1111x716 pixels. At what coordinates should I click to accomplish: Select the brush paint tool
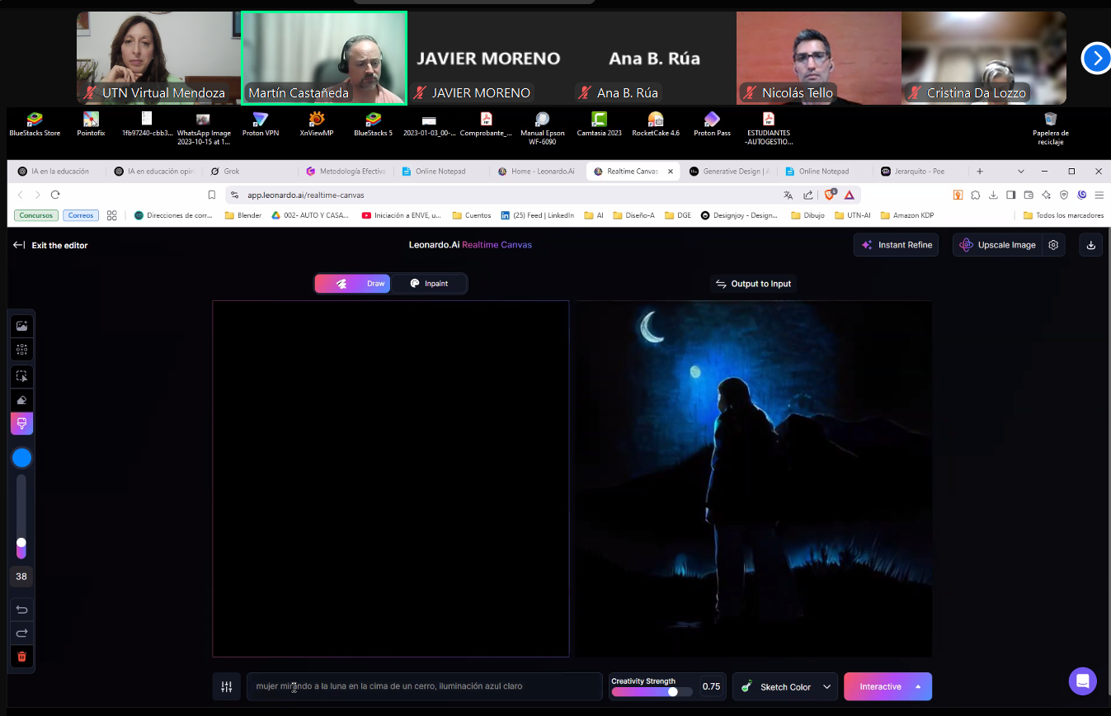22,424
